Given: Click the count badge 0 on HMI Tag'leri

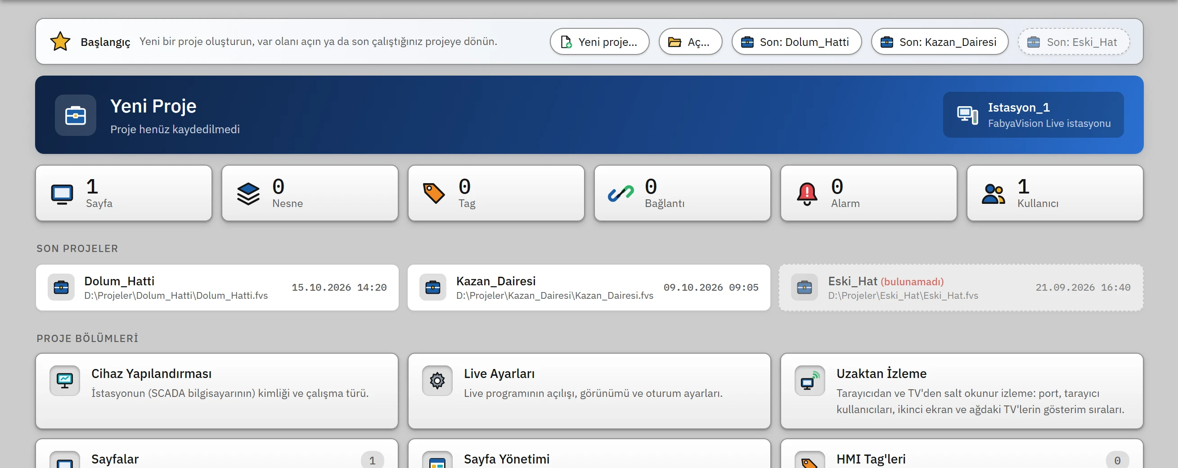Looking at the screenshot, I should click(1117, 460).
